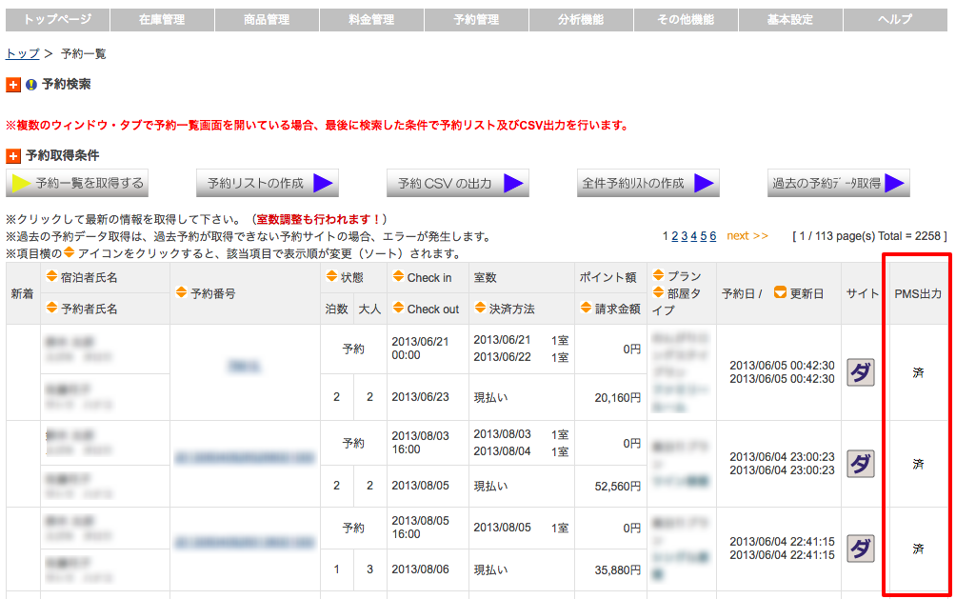Click check-out date 2013/08/06
This screenshot has height=599, width=956.
click(420, 569)
